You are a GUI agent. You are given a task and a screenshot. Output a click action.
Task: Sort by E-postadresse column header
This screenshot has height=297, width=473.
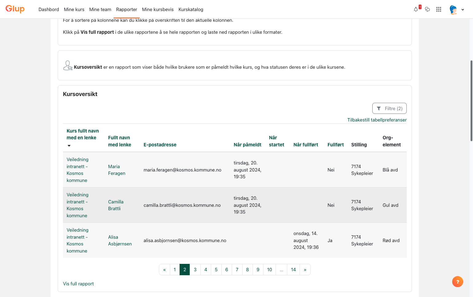(x=160, y=145)
